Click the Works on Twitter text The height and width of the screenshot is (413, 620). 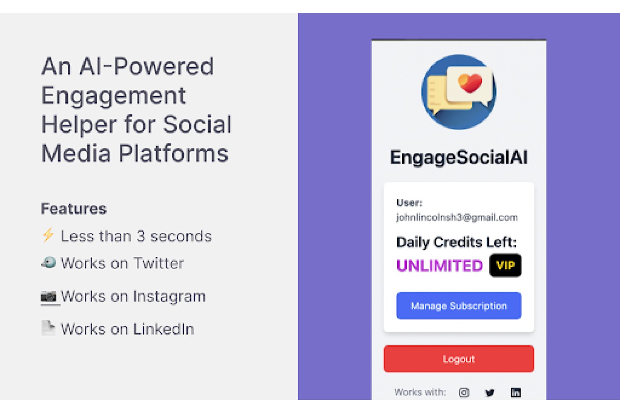pyautogui.click(x=122, y=263)
